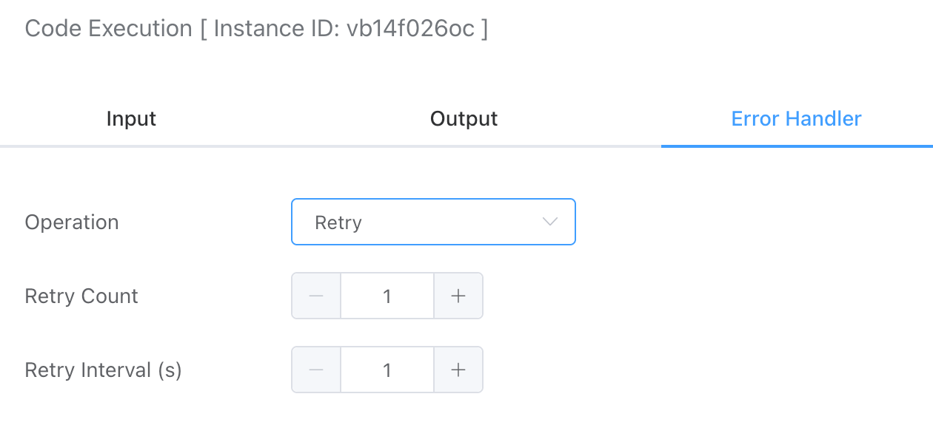Click the closing bracket after the instance ID

[x=484, y=29]
